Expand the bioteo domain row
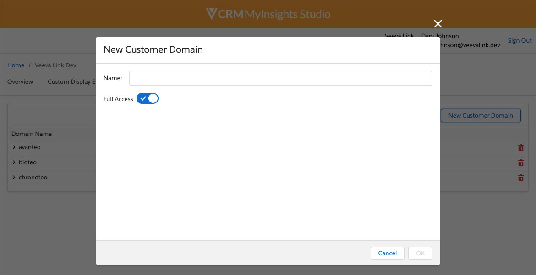536x275 pixels. point(14,162)
